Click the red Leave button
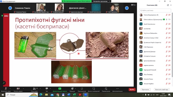173x97 pixels. [x=132, y=90]
